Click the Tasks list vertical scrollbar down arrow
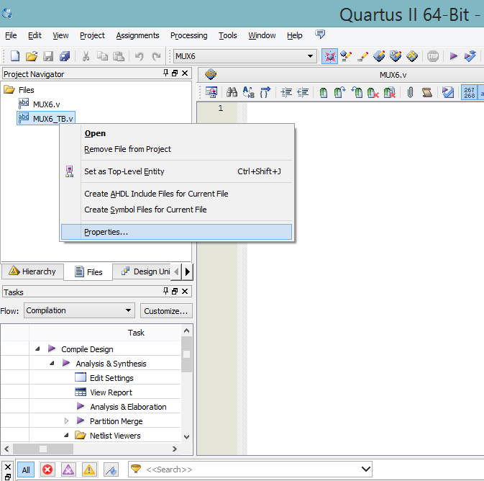This screenshot has height=481, width=484. click(x=186, y=436)
